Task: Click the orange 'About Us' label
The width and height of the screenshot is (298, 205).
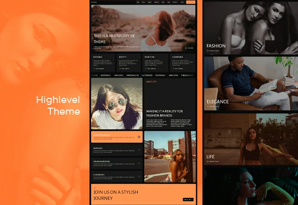Action: tap(151, 81)
